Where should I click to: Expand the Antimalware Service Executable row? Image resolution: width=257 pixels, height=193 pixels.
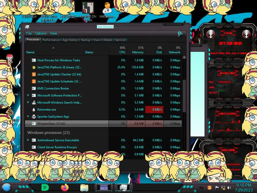click(28, 140)
